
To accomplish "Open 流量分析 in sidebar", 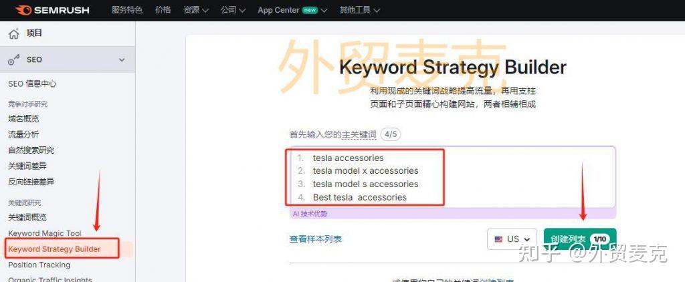I will pos(23,134).
